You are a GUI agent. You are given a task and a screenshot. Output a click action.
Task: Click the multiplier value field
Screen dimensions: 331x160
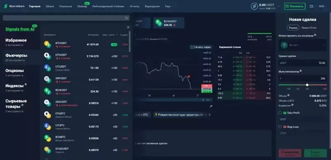[x=302, y=79]
